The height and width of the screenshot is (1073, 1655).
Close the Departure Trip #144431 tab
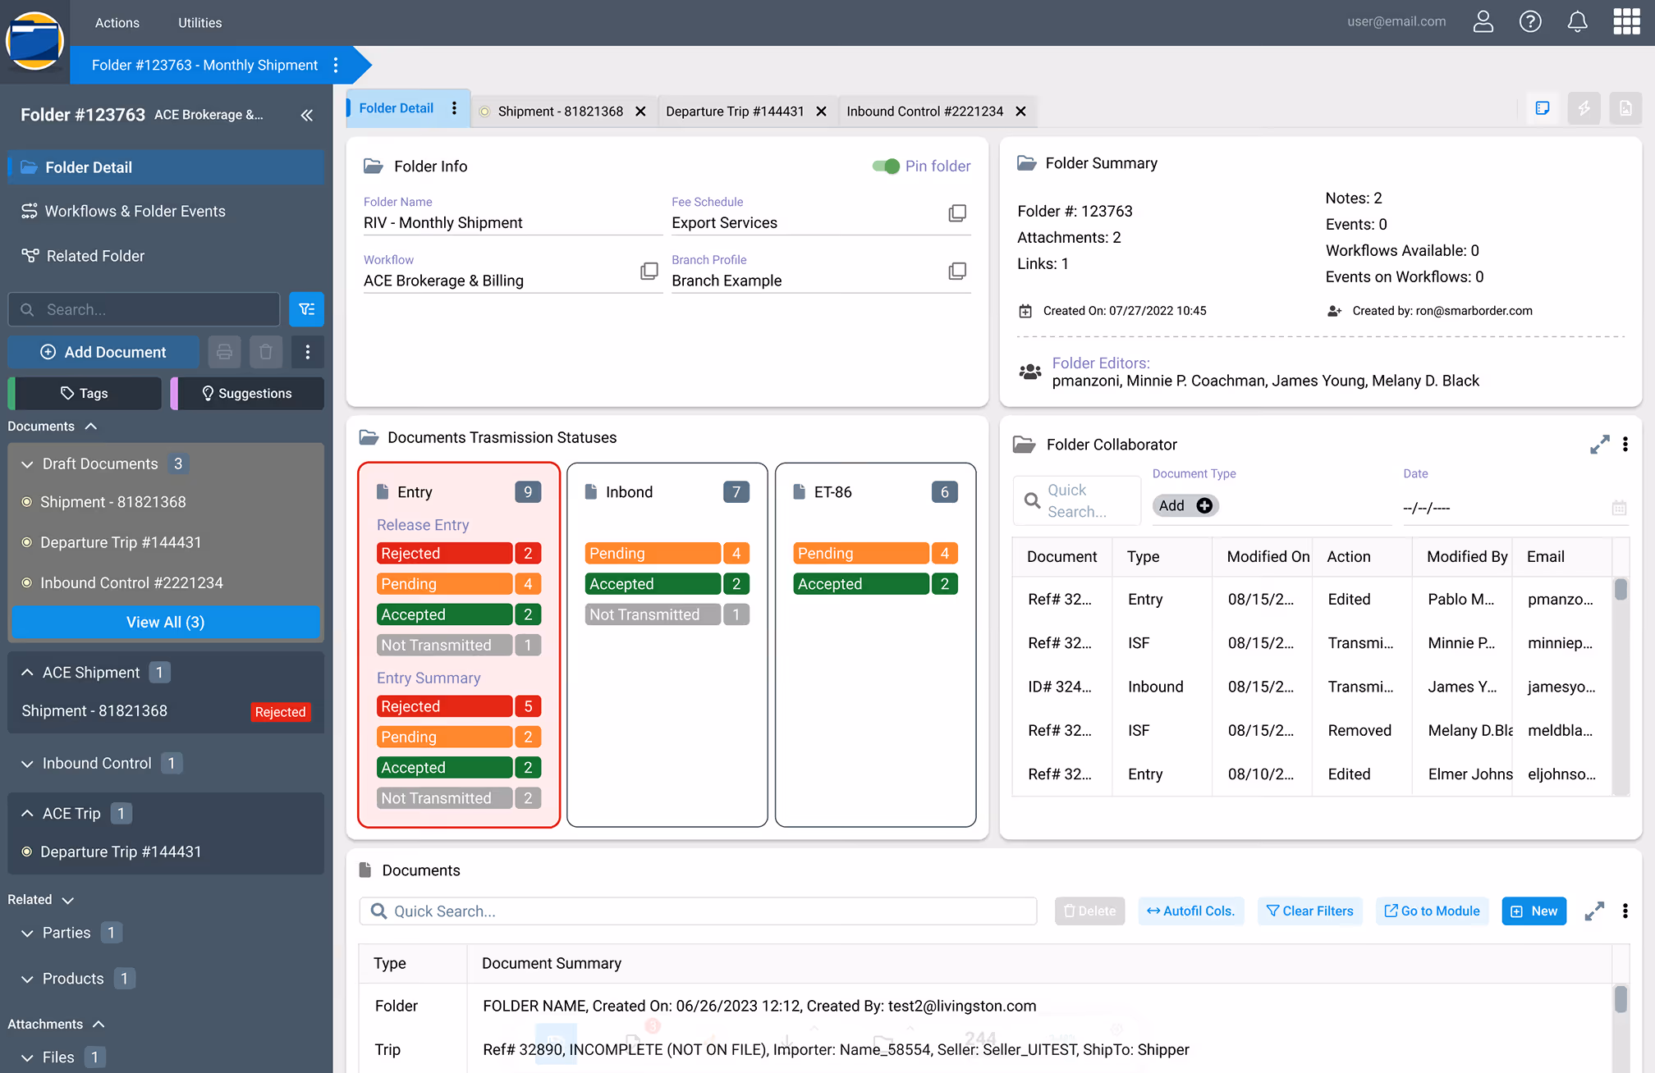(x=821, y=112)
